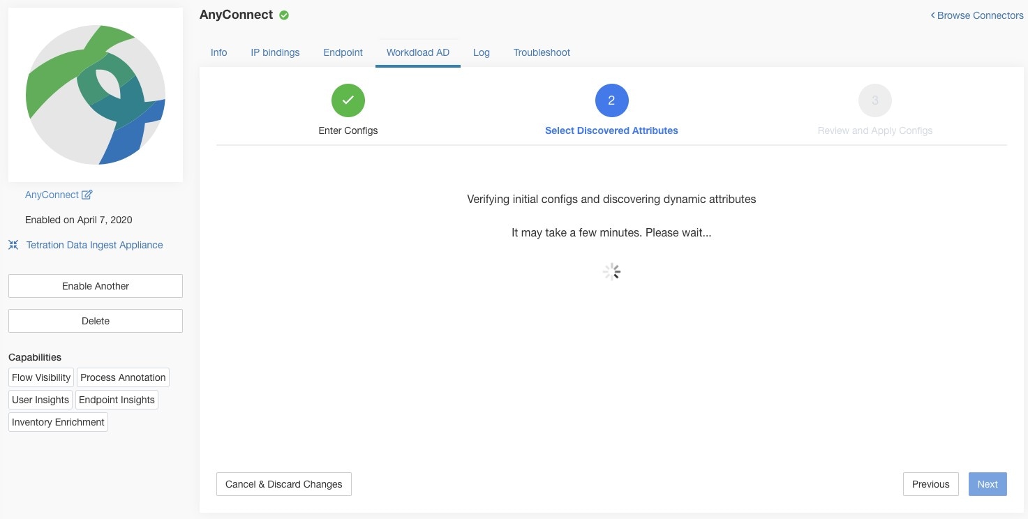Select the Workdload AD tab
Screen dimensions: 1028x519
418,52
